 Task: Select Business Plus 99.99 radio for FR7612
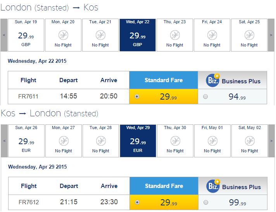[206, 202]
